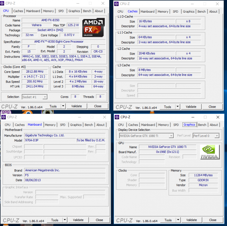Click CPU-Z app icon in Mainboard window title
Viewport: 227px width, 226px height.
tap(4, 117)
